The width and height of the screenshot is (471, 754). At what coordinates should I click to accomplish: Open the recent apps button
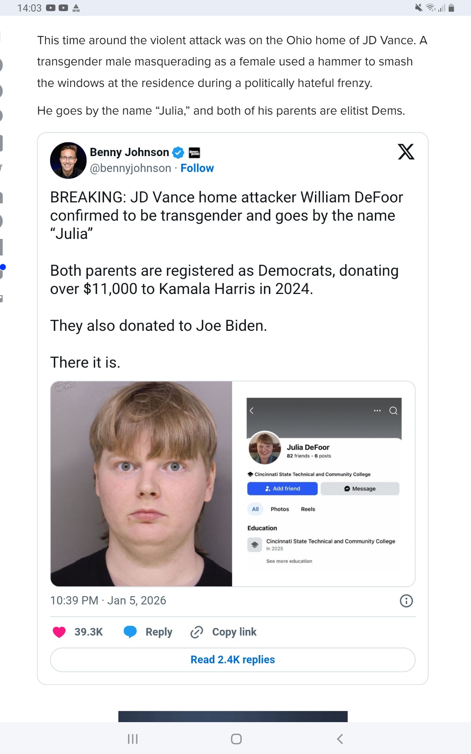point(132,739)
